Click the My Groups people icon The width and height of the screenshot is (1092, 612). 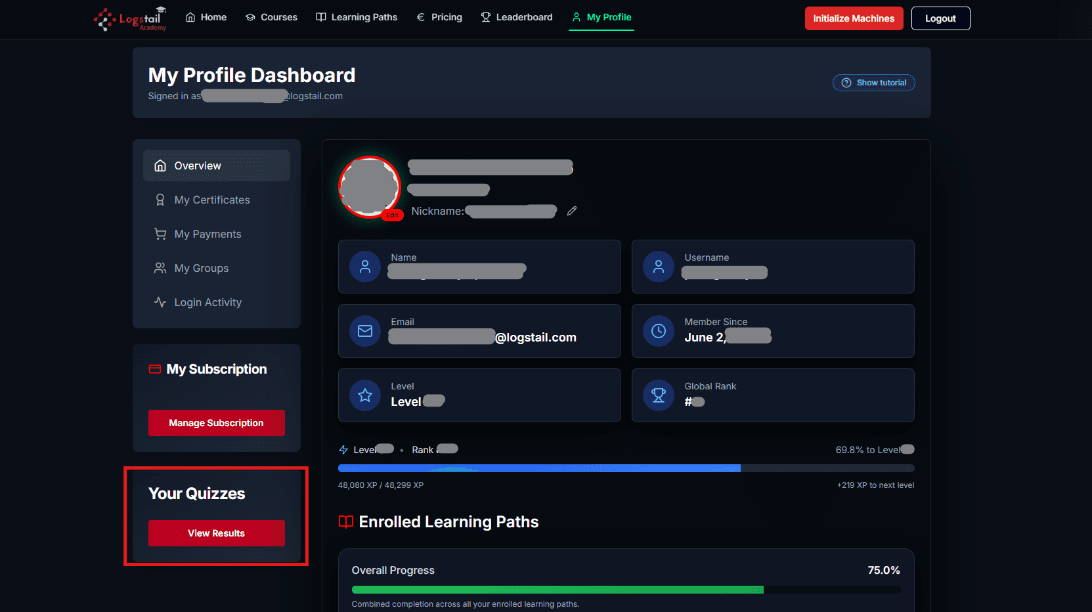click(160, 268)
